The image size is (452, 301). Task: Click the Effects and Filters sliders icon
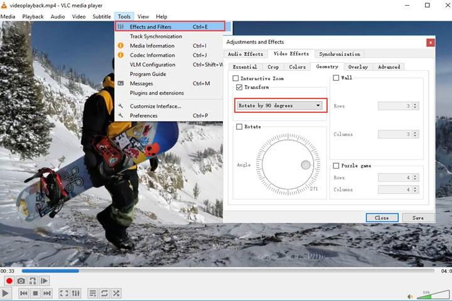[x=121, y=26]
